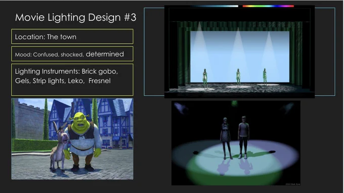The image size is (344, 193).
Task: Click the blue-to-white gradient bar above the stage
Action: tap(214, 6)
